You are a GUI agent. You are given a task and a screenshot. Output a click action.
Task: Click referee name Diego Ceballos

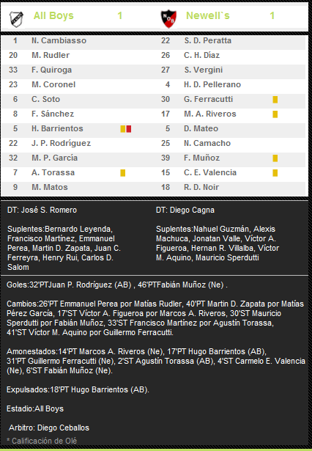point(63,428)
